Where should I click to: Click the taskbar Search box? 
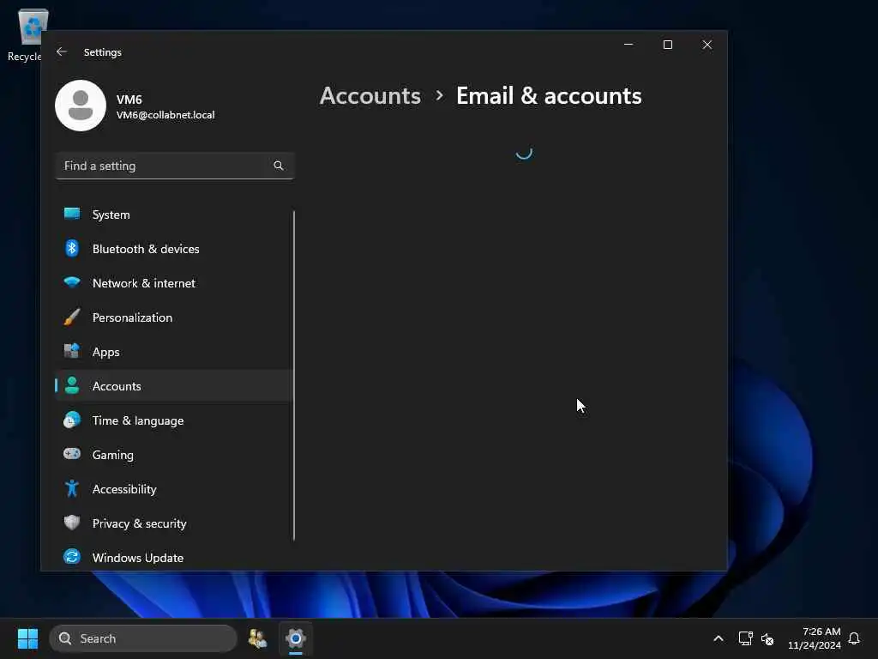pos(143,638)
